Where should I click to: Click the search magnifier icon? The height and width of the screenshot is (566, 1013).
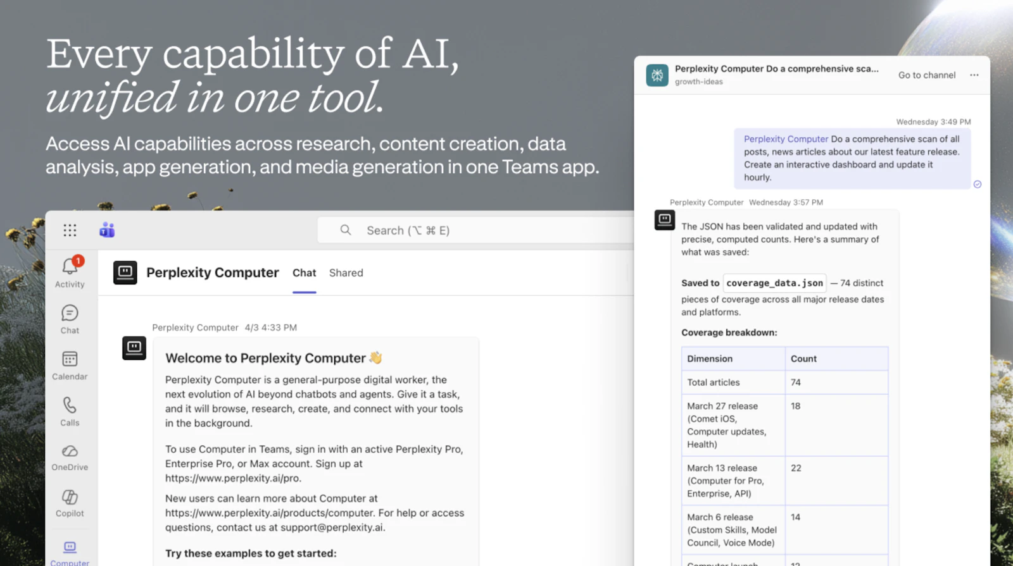pyautogui.click(x=346, y=230)
